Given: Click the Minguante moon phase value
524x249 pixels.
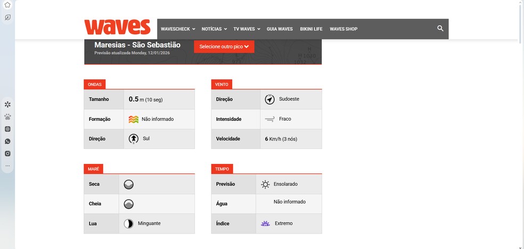Looking at the screenshot, I should 149,223.
